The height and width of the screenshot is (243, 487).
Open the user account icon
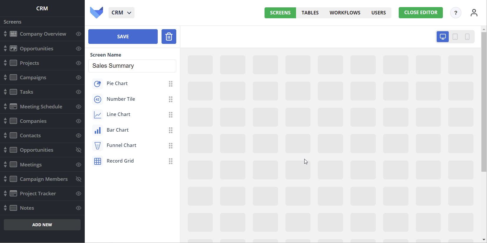click(x=474, y=13)
